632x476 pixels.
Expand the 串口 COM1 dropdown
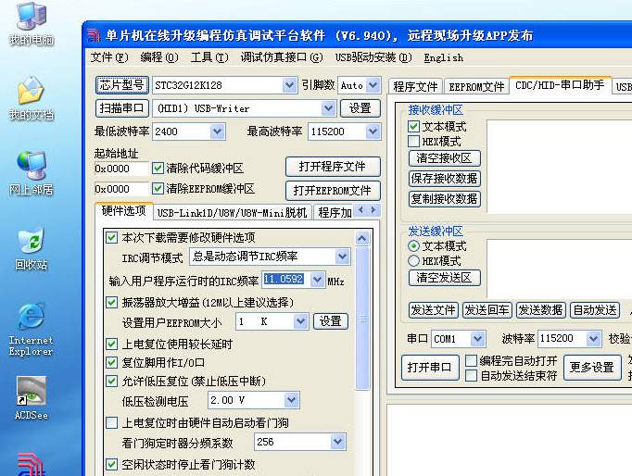478,339
